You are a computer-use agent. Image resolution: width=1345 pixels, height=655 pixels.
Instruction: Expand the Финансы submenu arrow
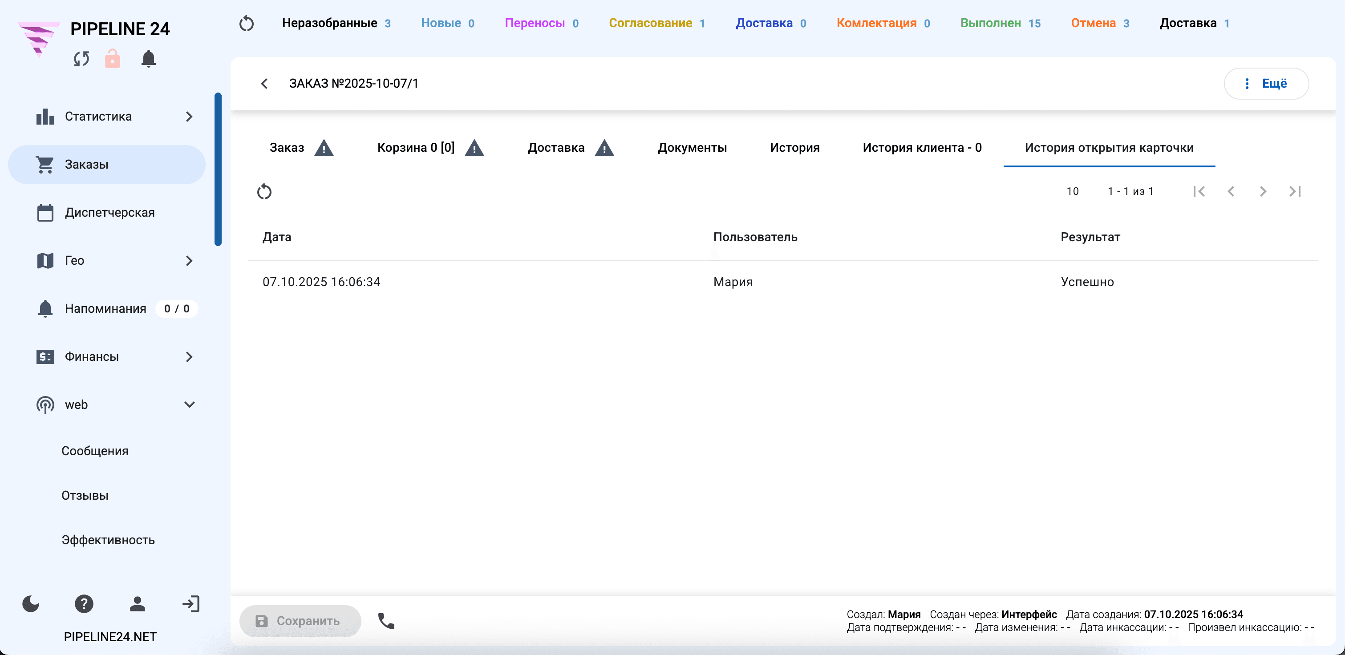tap(189, 356)
